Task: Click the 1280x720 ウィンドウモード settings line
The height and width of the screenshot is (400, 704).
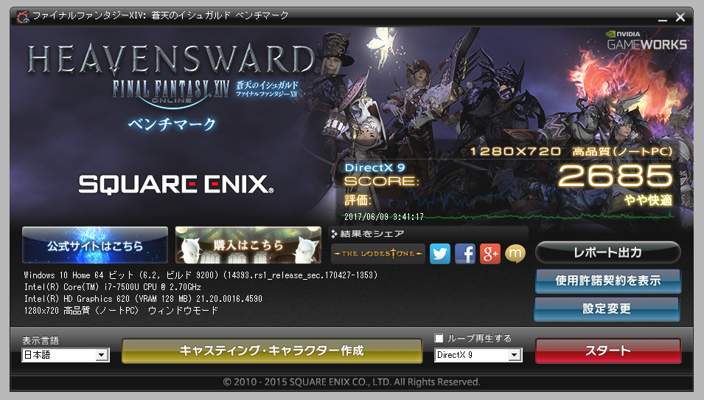Action: click(121, 311)
